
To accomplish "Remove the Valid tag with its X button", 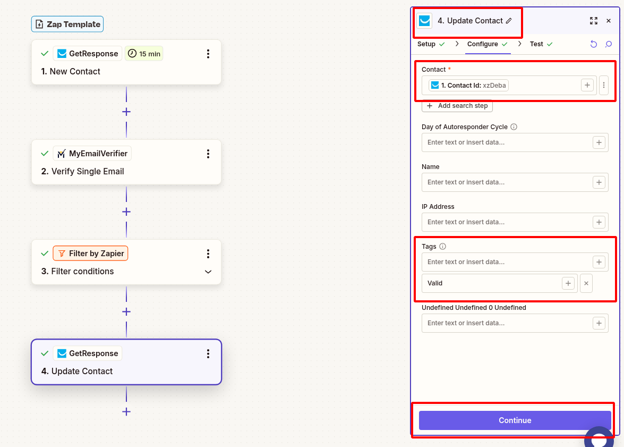I will [586, 283].
